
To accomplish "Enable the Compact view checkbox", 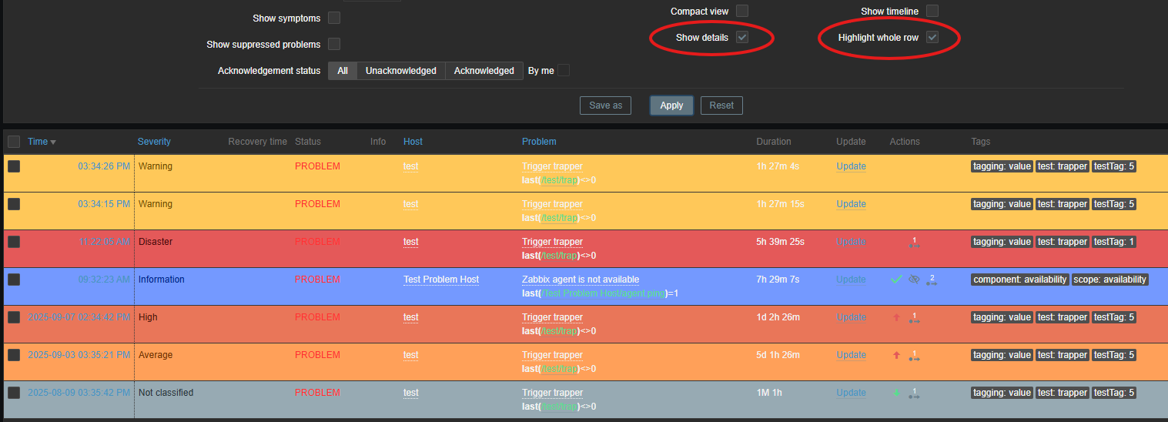I will point(742,11).
